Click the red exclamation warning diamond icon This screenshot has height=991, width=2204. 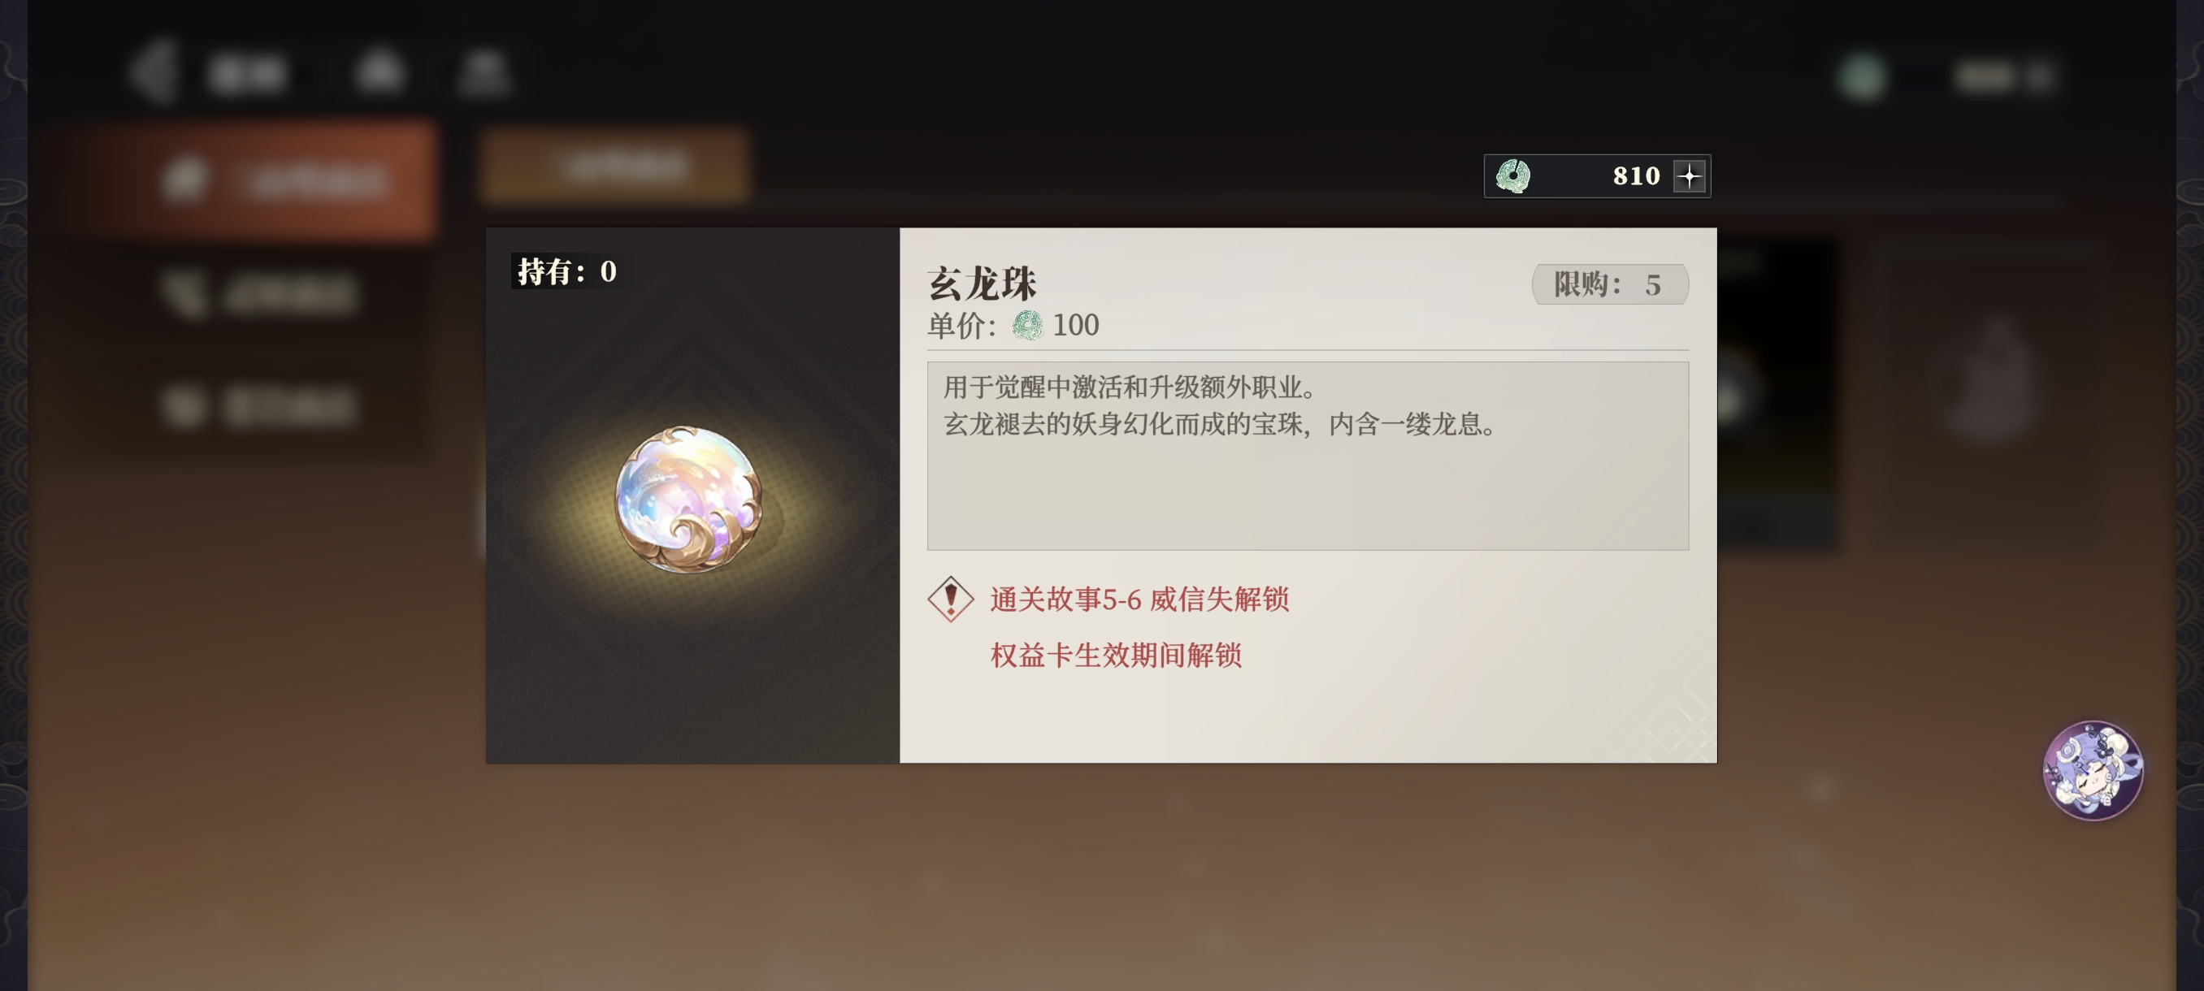pos(951,599)
